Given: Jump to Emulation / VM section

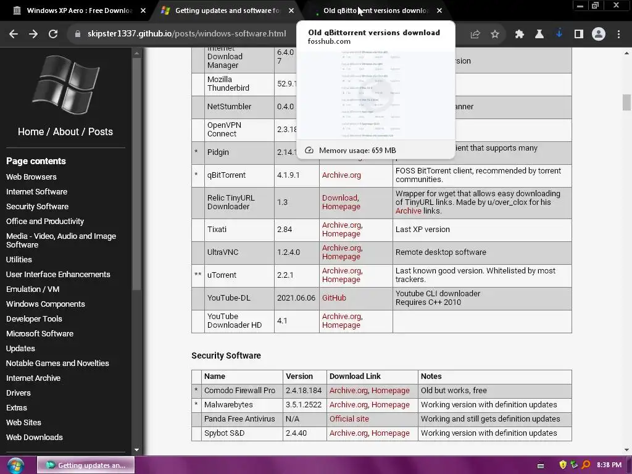Looking at the screenshot, I should click(33, 289).
